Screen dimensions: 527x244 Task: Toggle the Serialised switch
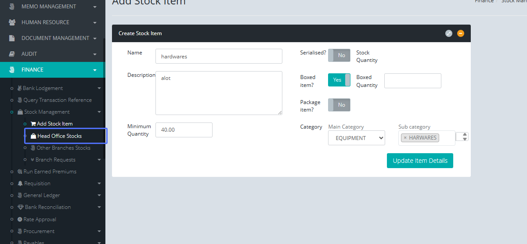coord(339,55)
